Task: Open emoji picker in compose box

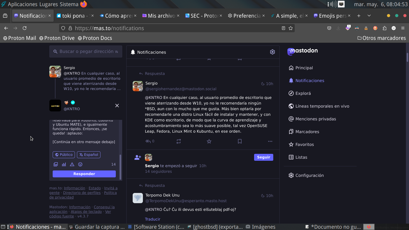Action: 80,164
